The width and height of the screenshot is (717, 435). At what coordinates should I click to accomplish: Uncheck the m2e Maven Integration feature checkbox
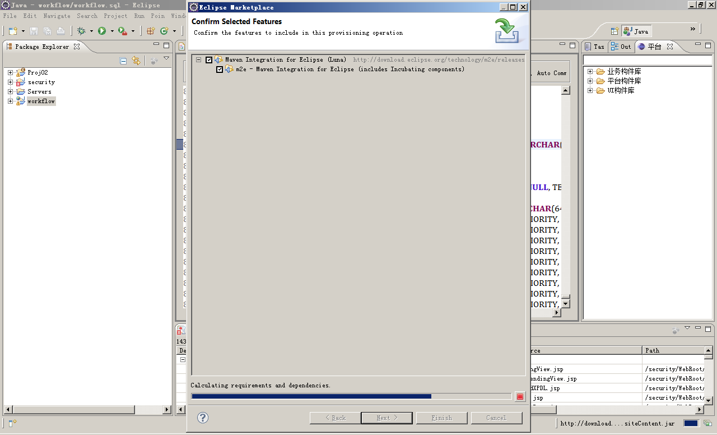click(x=220, y=70)
